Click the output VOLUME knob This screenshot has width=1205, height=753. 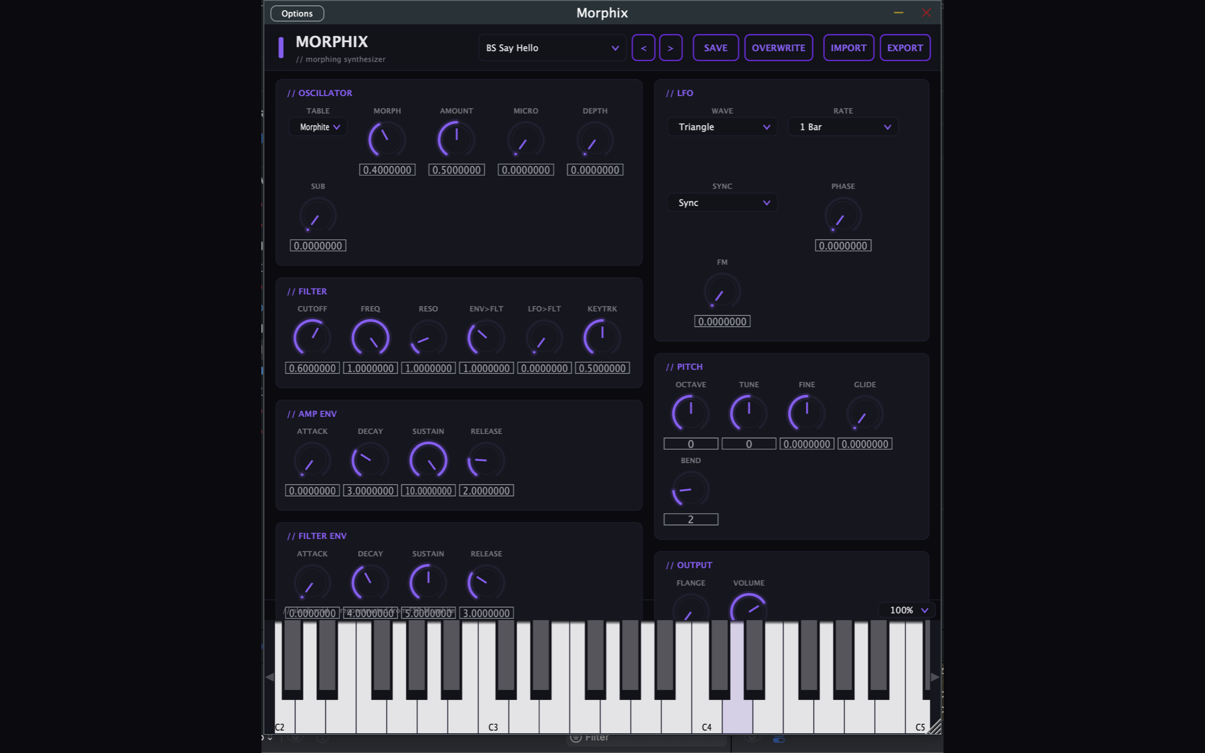(748, 607)
